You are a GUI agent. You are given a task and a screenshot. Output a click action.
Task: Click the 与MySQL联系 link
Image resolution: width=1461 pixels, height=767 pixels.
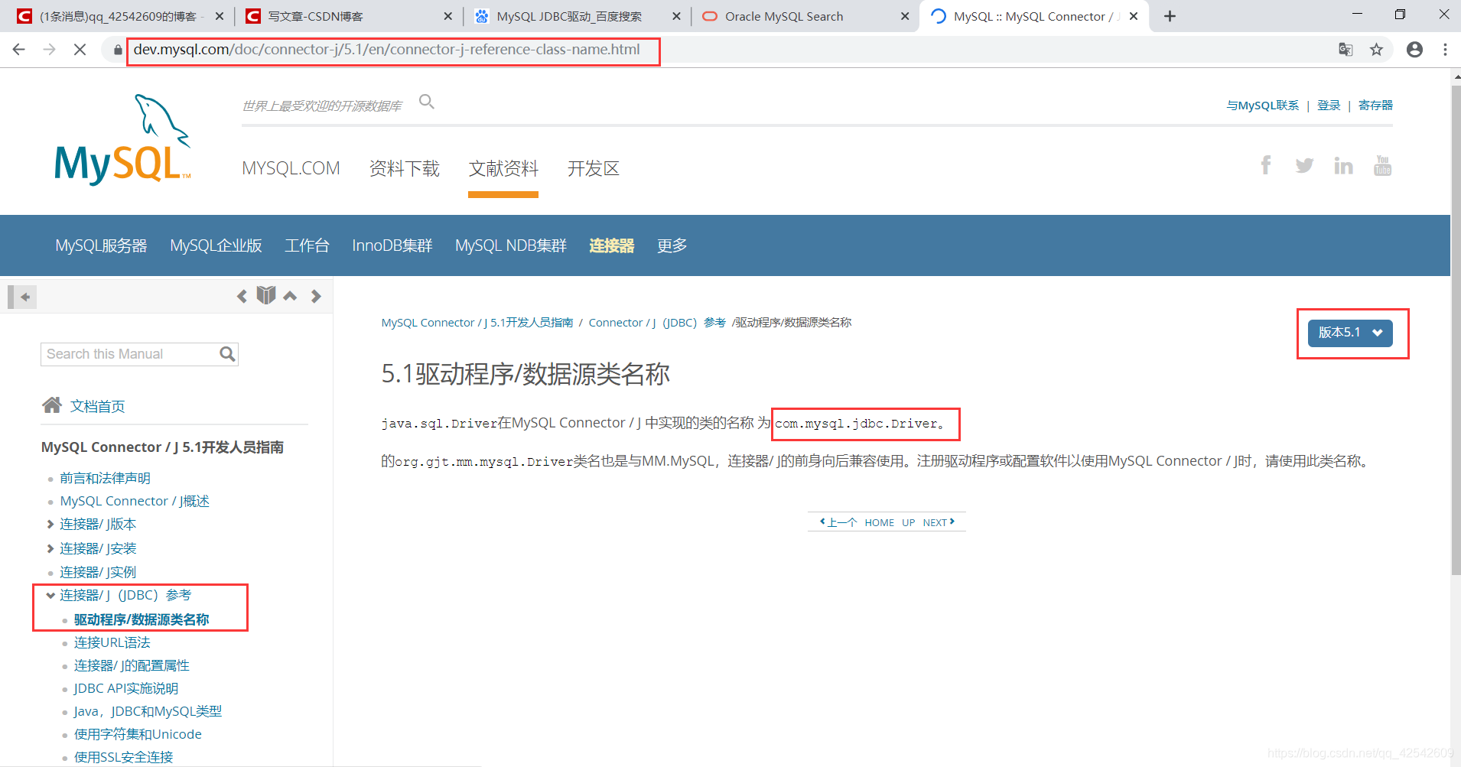1262,106
